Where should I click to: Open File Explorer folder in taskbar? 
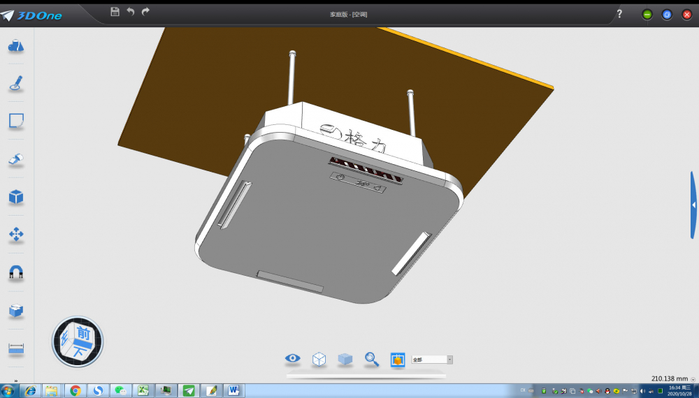pos(52,391)
